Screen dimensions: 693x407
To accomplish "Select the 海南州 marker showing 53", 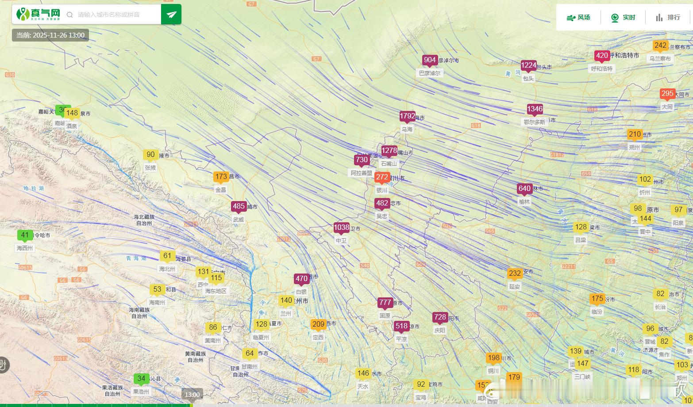I will point(157,289).
